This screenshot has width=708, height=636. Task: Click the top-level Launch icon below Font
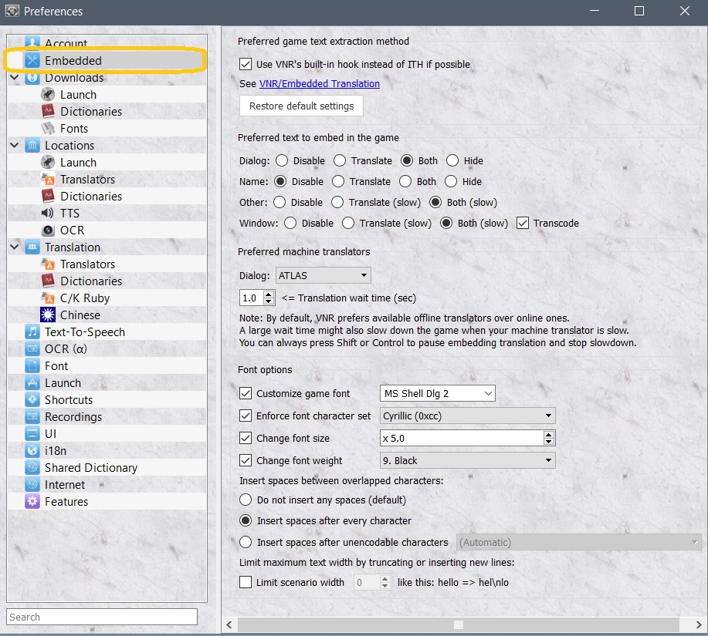pyautogui.click(x=32, y=383)
